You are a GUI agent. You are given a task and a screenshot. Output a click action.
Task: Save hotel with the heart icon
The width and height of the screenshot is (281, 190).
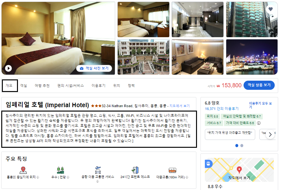(x=270, y=9)
